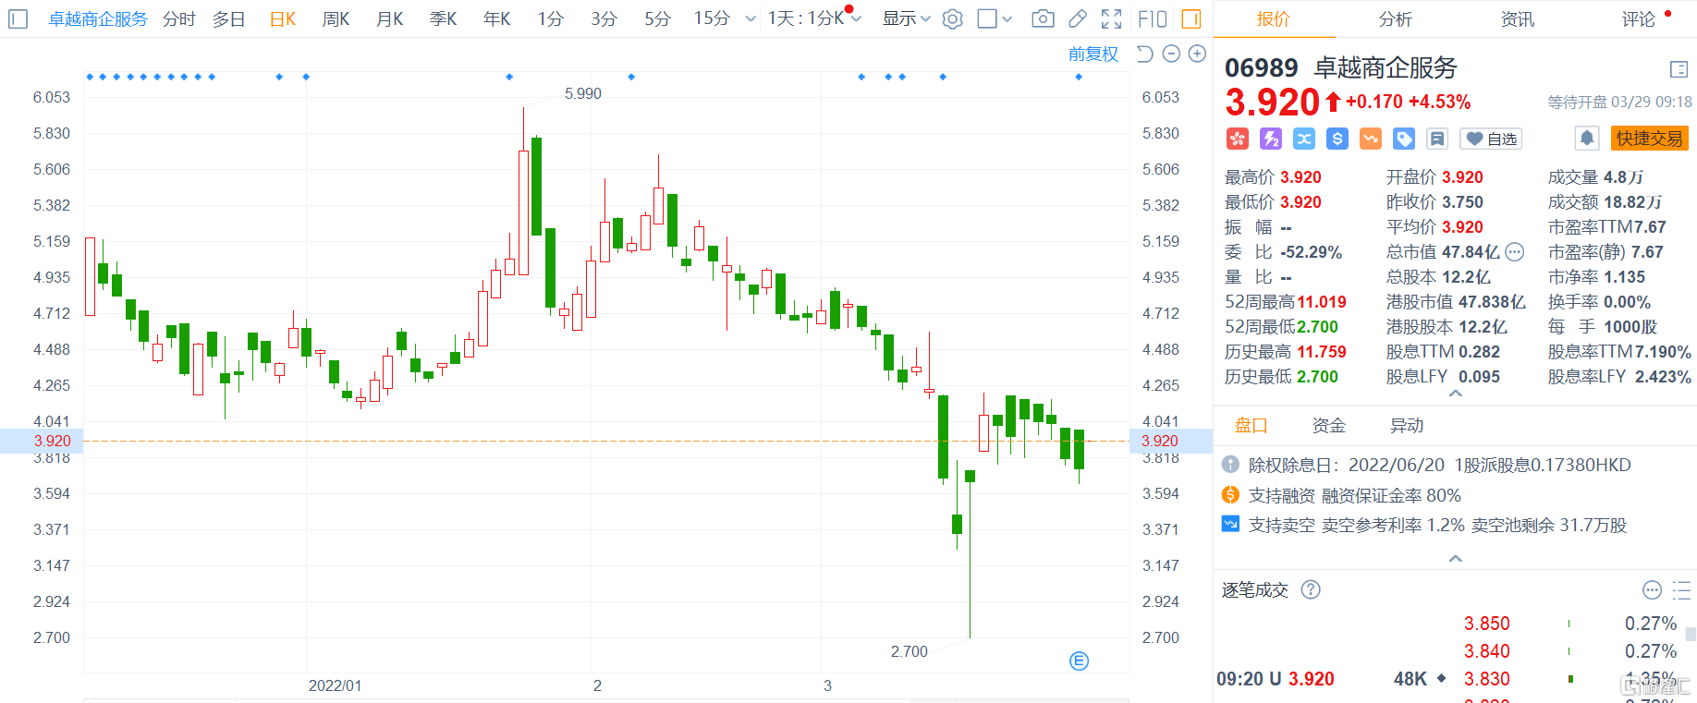This screenshot has width=1697, height=703.
Task: Reset chart zoom with undo arrow
Action: [x=1144, y=55]
